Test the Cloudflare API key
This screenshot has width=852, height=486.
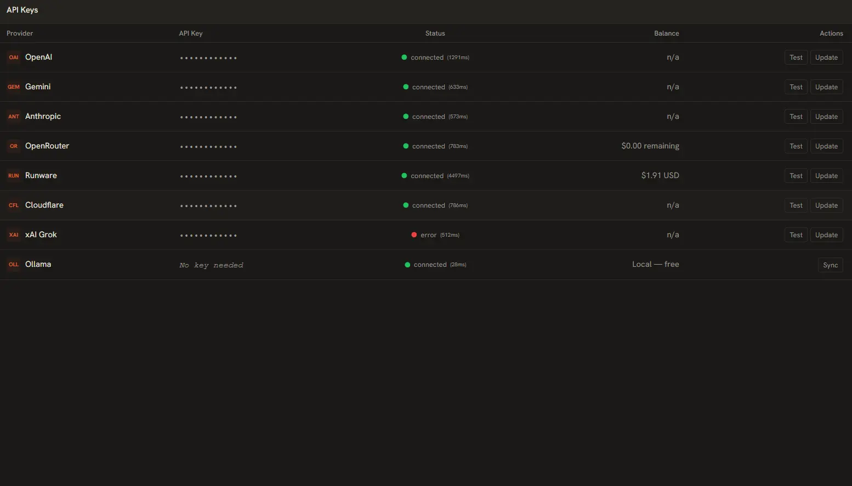coord(796,205)
